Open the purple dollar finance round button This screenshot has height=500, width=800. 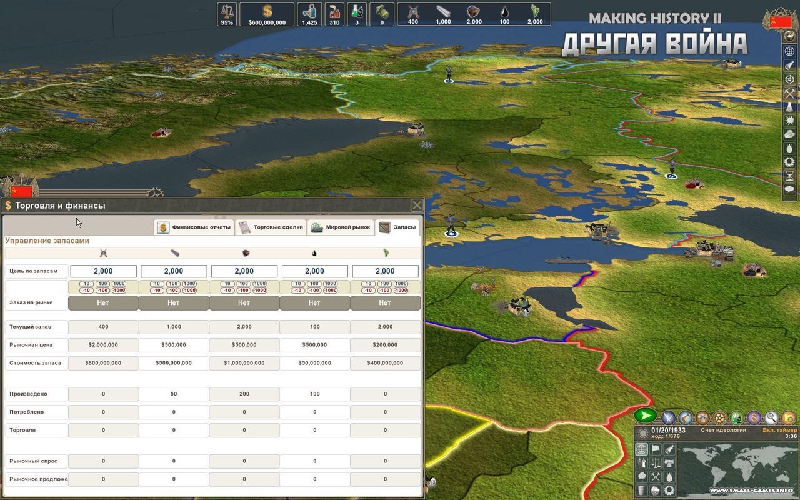point(754,417)
